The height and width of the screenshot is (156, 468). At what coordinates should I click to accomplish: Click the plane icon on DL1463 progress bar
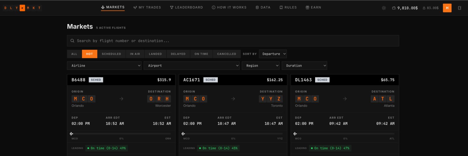point(295,134)
